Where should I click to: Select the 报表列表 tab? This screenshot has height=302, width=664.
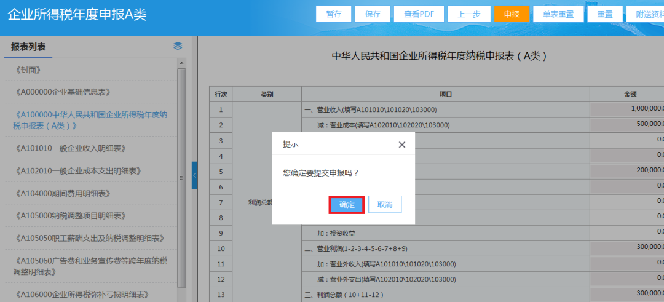(28, 47)
